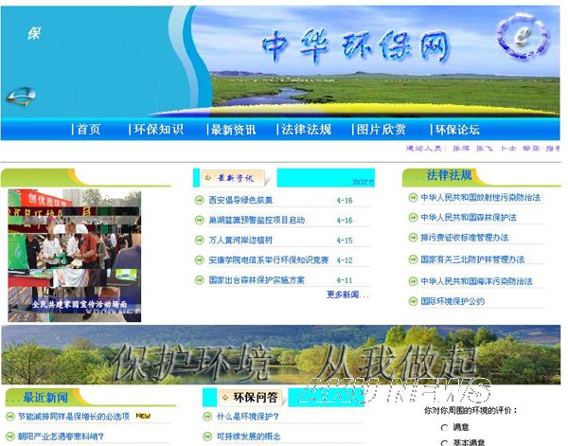Image resolution: width=568 pixels, height=446 pixels.
Task: Open the 更多新闻... link
Action: pyautogui.click(x=347, y=294)
